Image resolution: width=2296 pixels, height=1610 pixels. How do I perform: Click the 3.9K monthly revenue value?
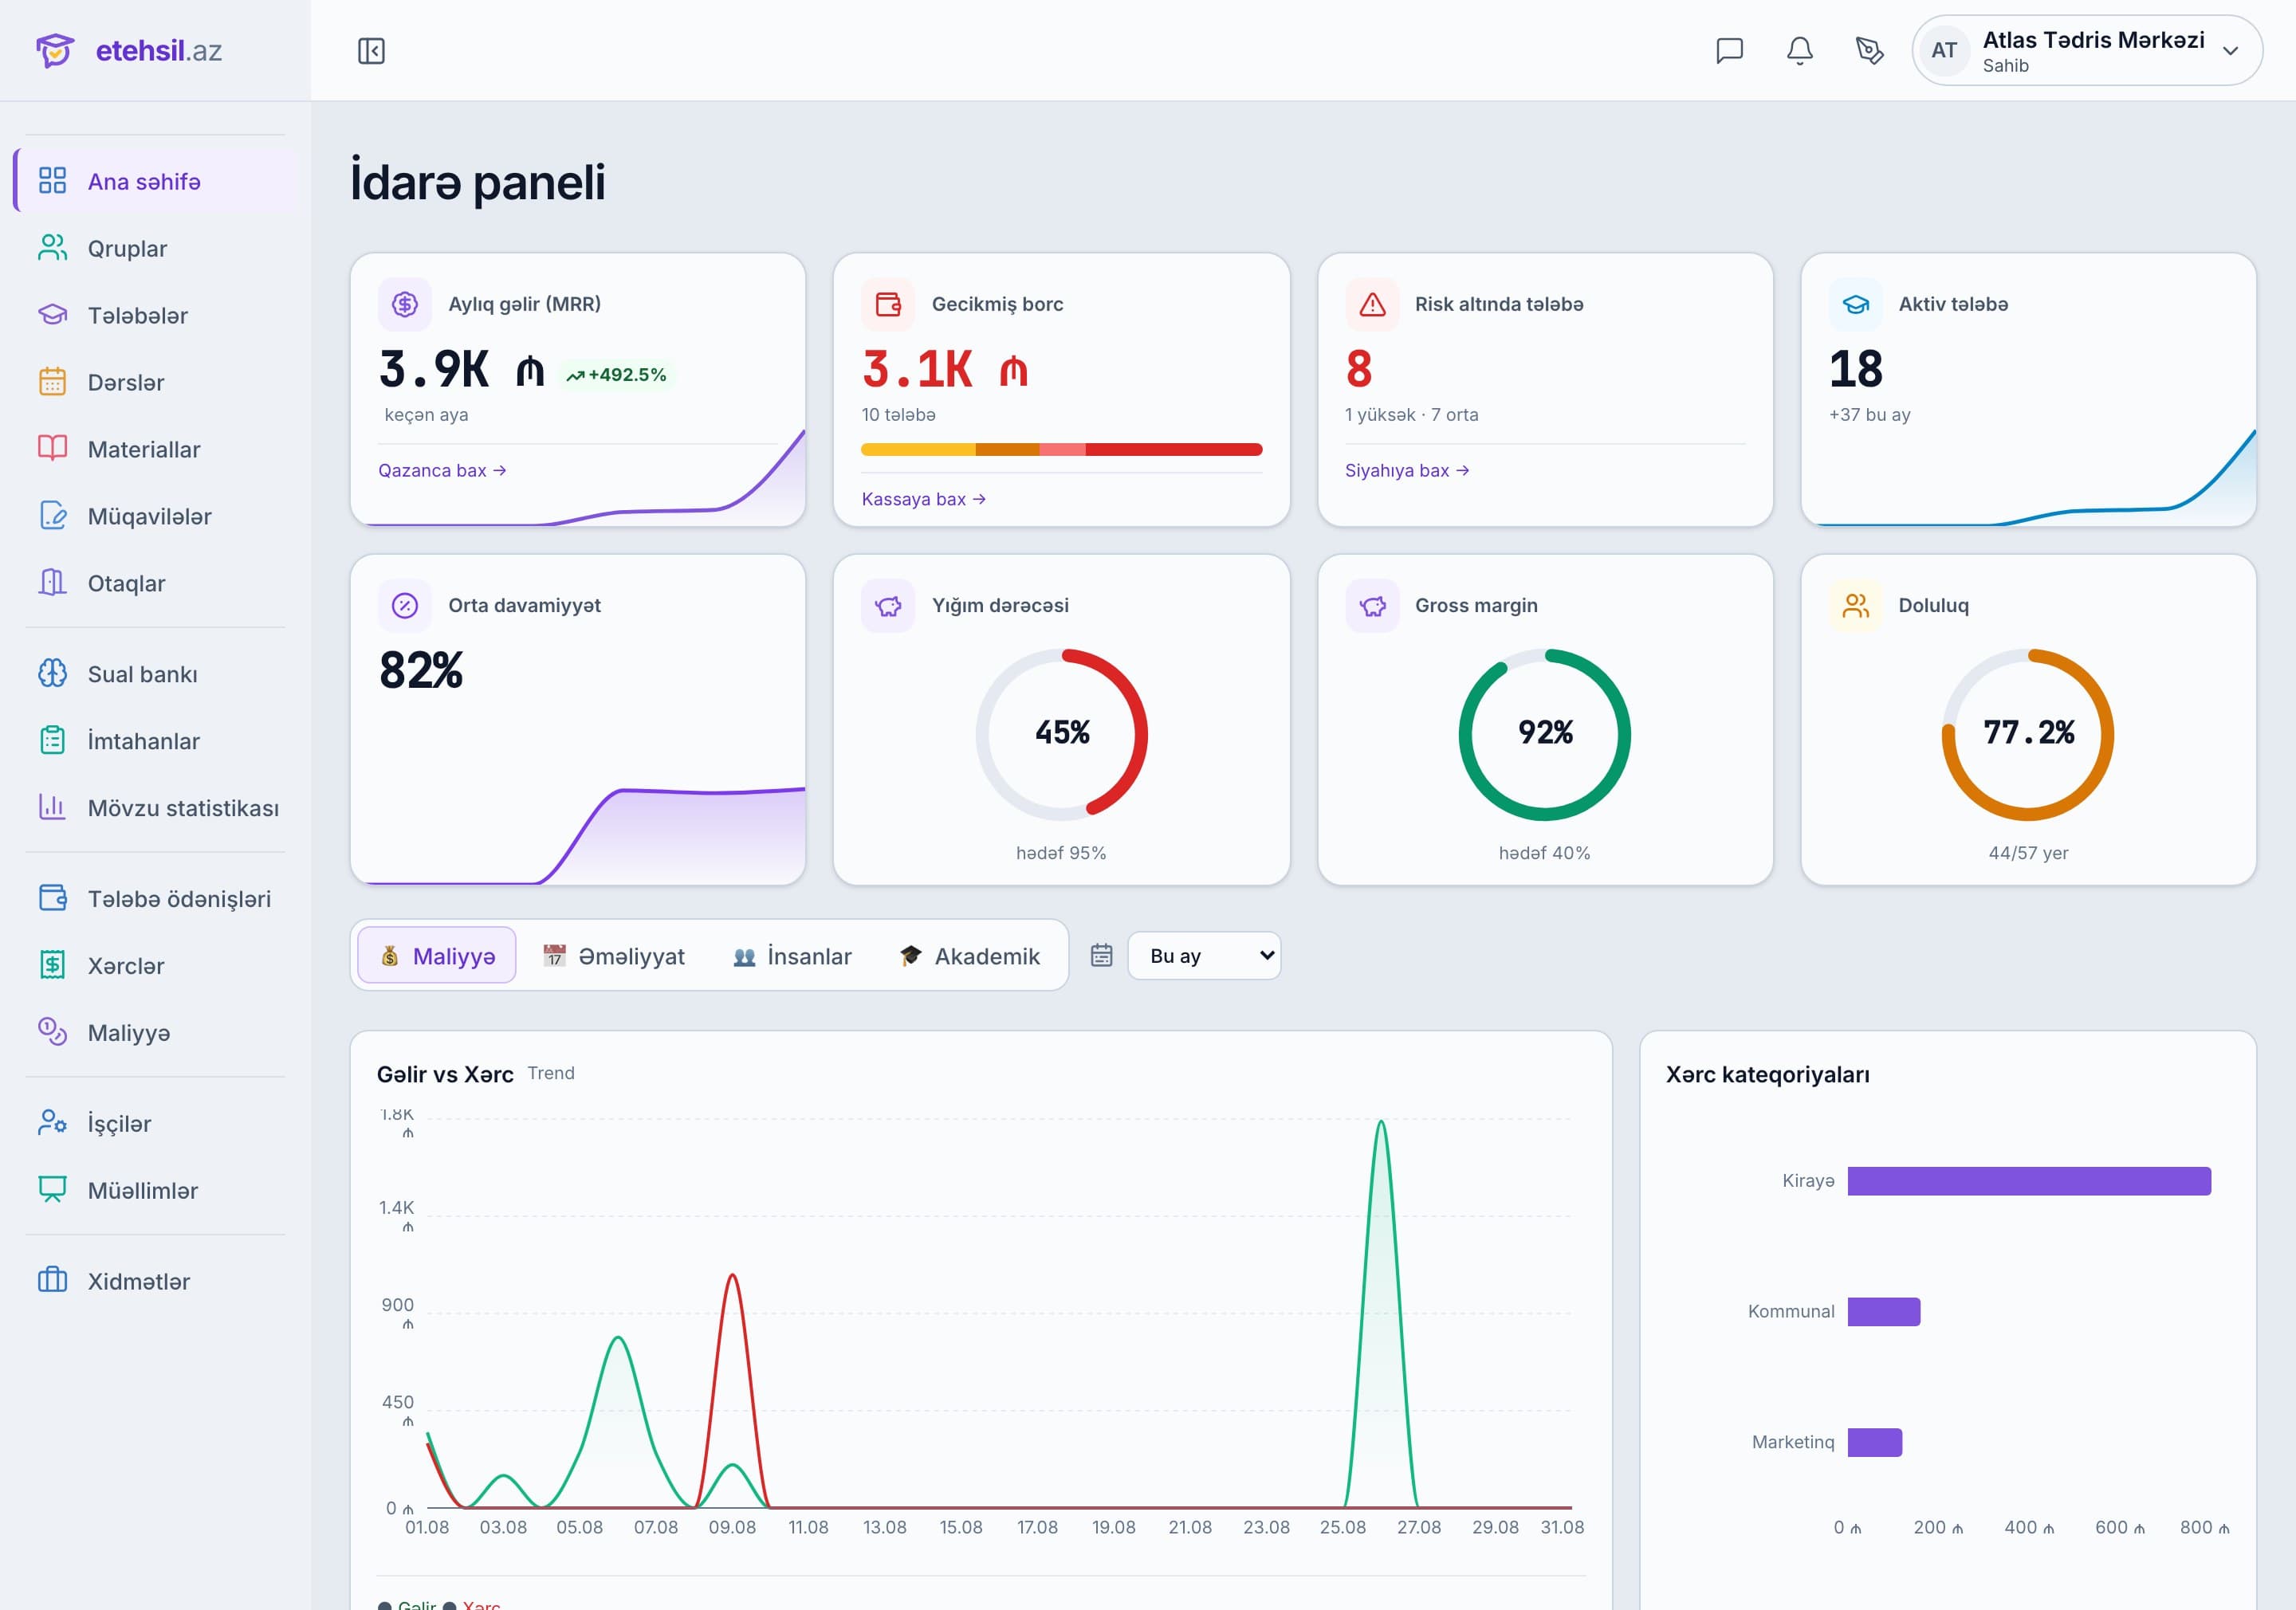[x=462, y=369]
